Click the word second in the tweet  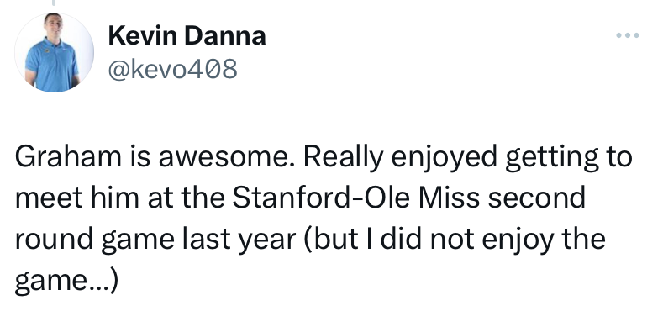tap(537, 198)
